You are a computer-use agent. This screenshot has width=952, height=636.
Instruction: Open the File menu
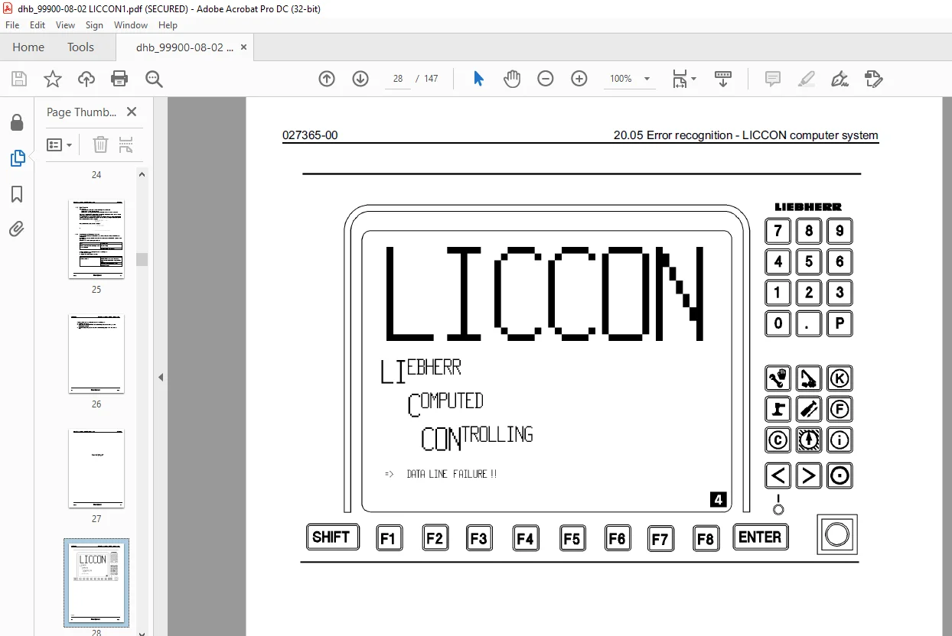point(12,25)
